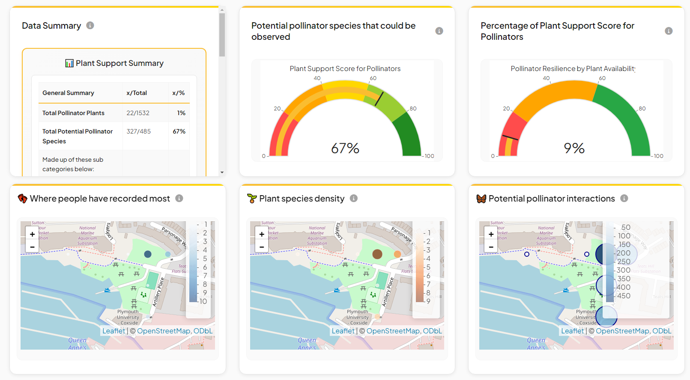Click info icon next to Where people have recorded most
690x380 pixels.
[x=179, y=199]
